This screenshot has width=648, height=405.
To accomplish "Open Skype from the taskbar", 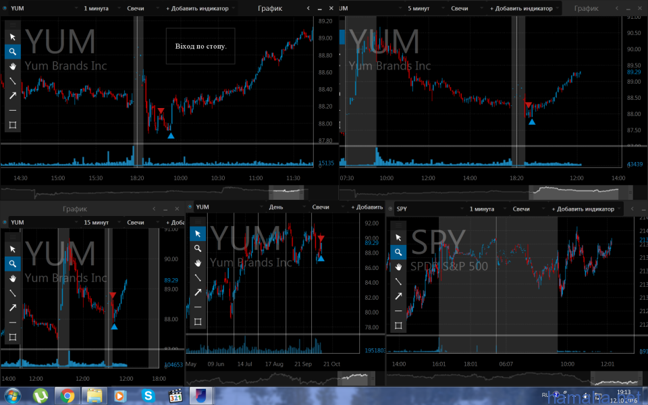I will [148, 396].
